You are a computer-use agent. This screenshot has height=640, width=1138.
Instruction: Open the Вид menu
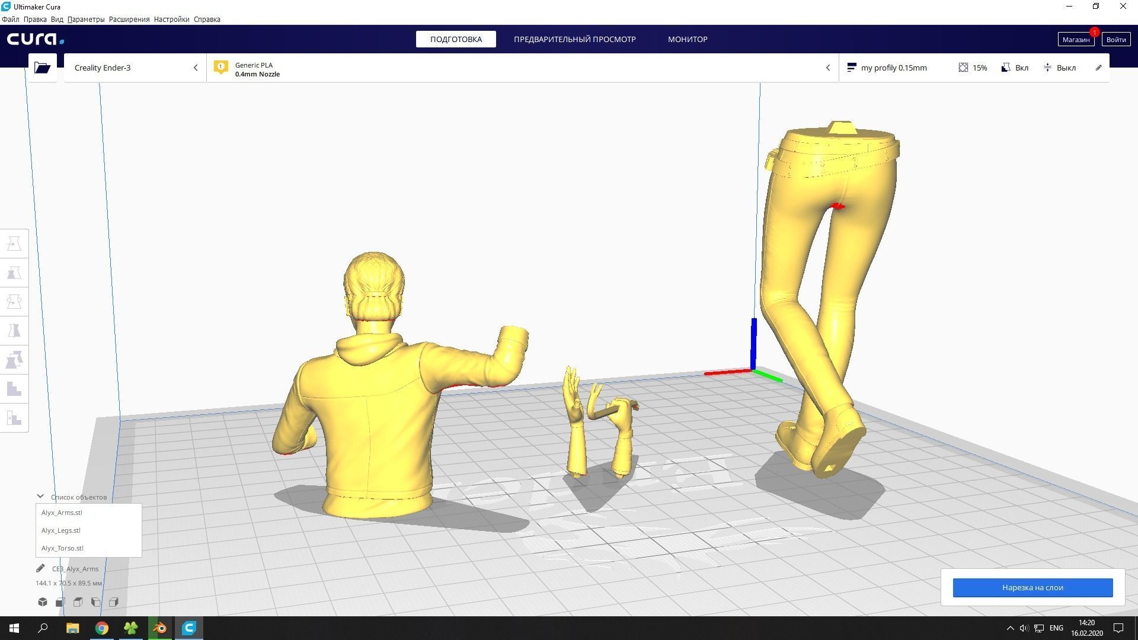[57, 20]
